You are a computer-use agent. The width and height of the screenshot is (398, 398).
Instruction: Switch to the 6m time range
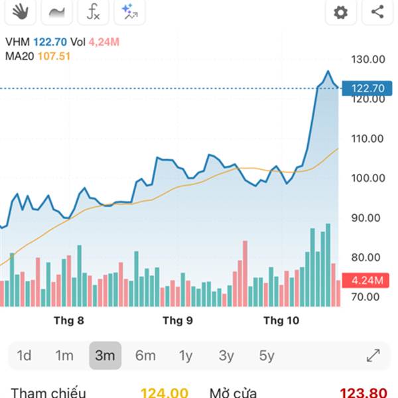[145, 356]
